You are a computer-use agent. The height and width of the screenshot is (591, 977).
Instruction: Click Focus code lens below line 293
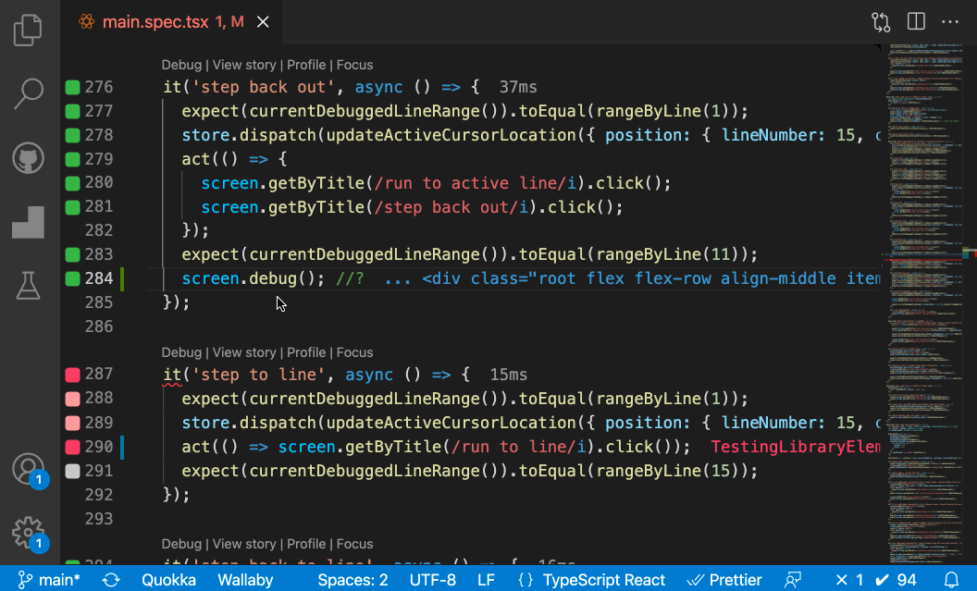click(354, 544)
